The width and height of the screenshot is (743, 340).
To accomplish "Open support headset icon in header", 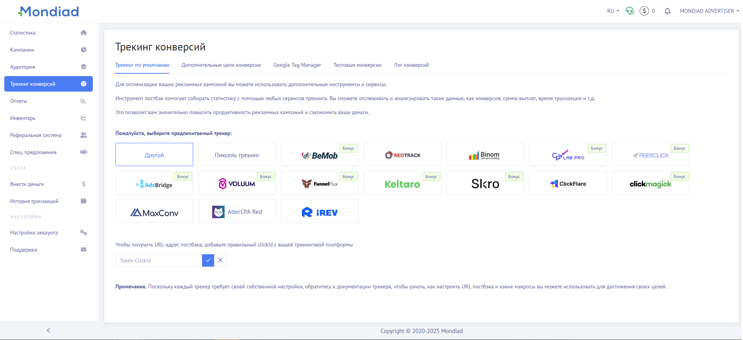I will click(x=630, y=11).
